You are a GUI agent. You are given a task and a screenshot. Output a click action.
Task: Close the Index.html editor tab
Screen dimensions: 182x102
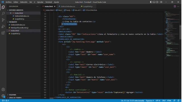(x=55, y=6)
